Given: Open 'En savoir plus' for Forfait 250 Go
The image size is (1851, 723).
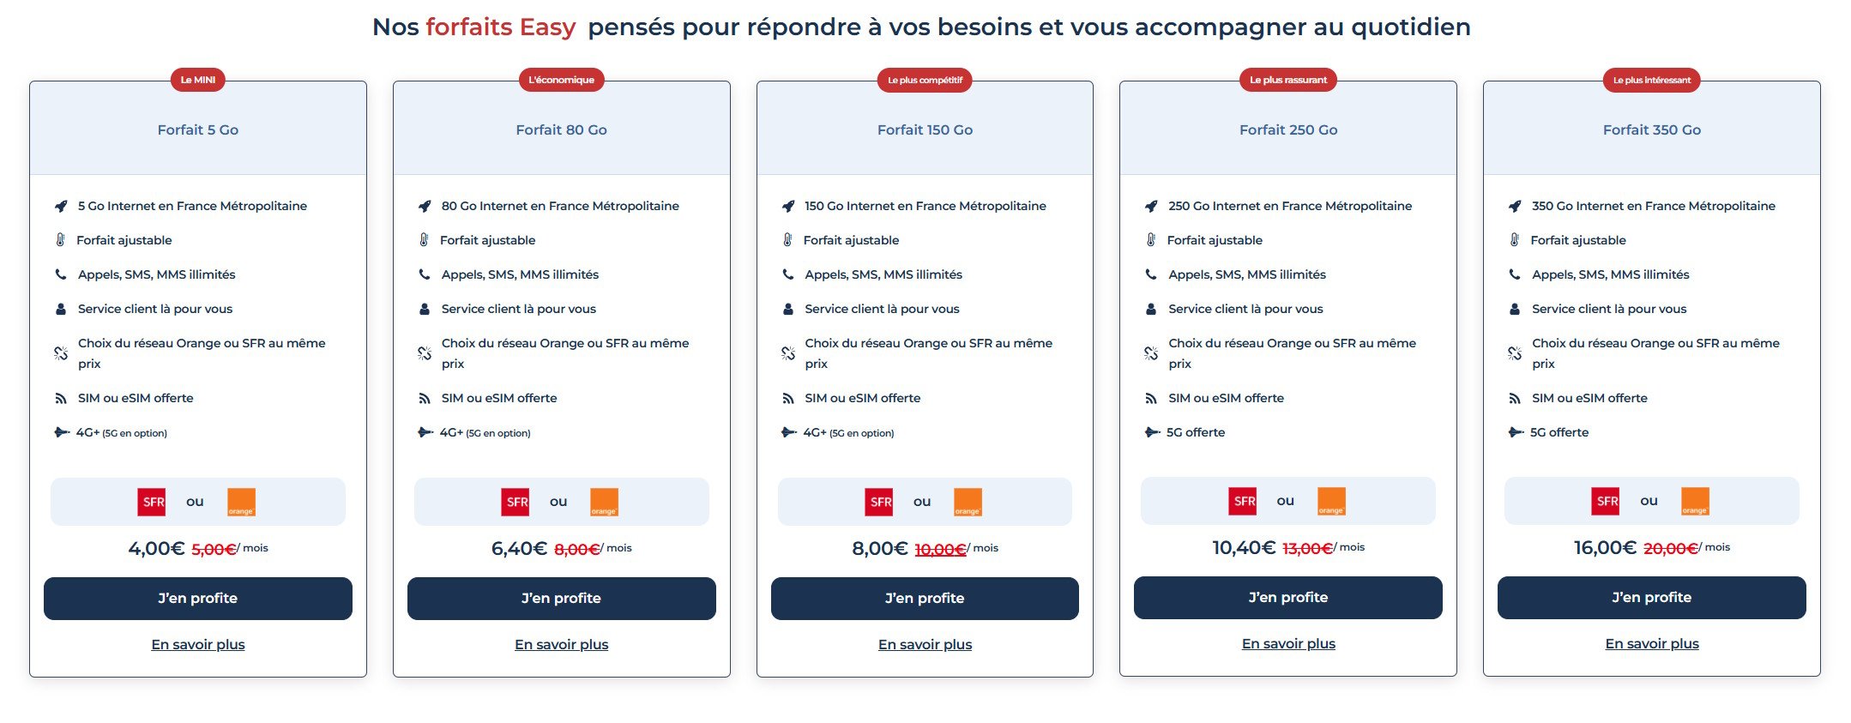Looking at the screenshot, I should point(1287,643).
